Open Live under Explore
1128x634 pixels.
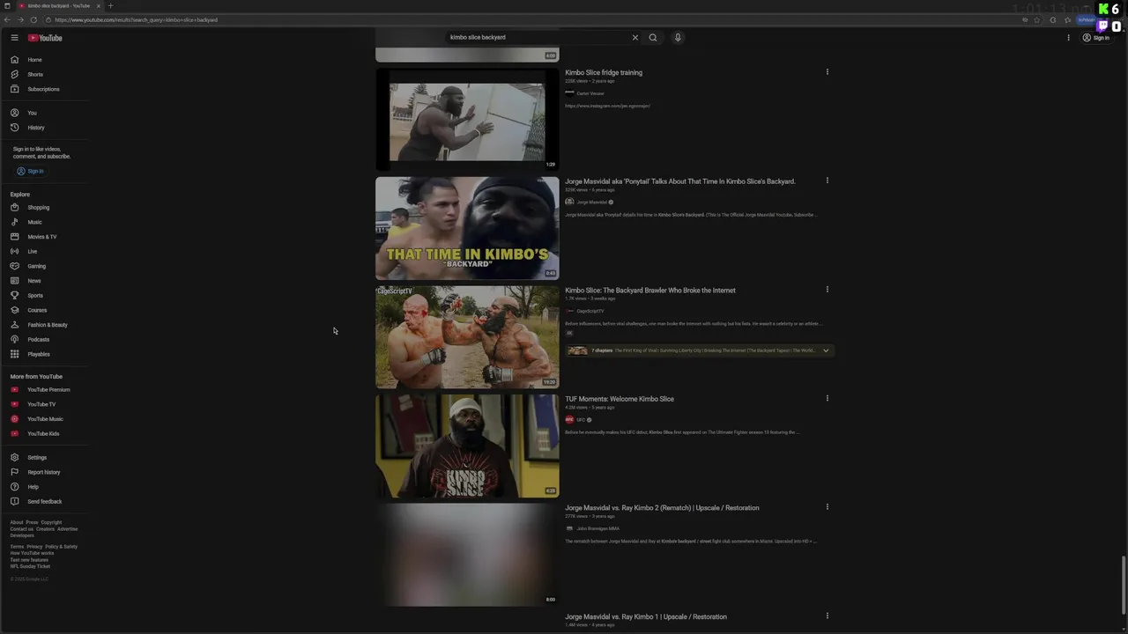tap(44, 252)
